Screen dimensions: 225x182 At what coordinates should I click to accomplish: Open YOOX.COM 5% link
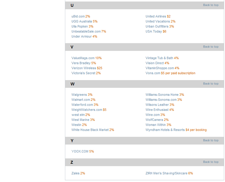[x=82, y=151]
